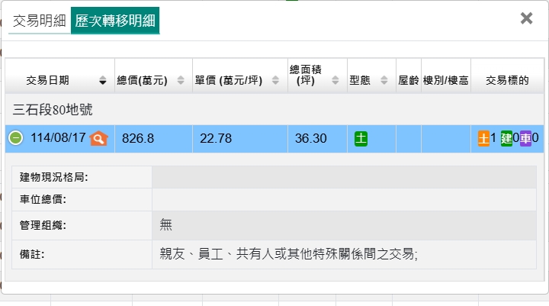Viewport: 549px width, 306px height.
Task: Collapse the 114/08/17 transaction row
Action: tap(15, 138)
